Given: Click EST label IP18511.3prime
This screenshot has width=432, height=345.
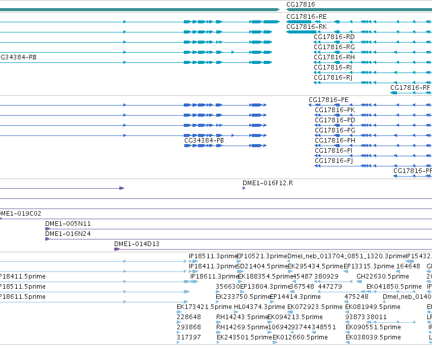Looking at the screenshot, I should 213,256.
